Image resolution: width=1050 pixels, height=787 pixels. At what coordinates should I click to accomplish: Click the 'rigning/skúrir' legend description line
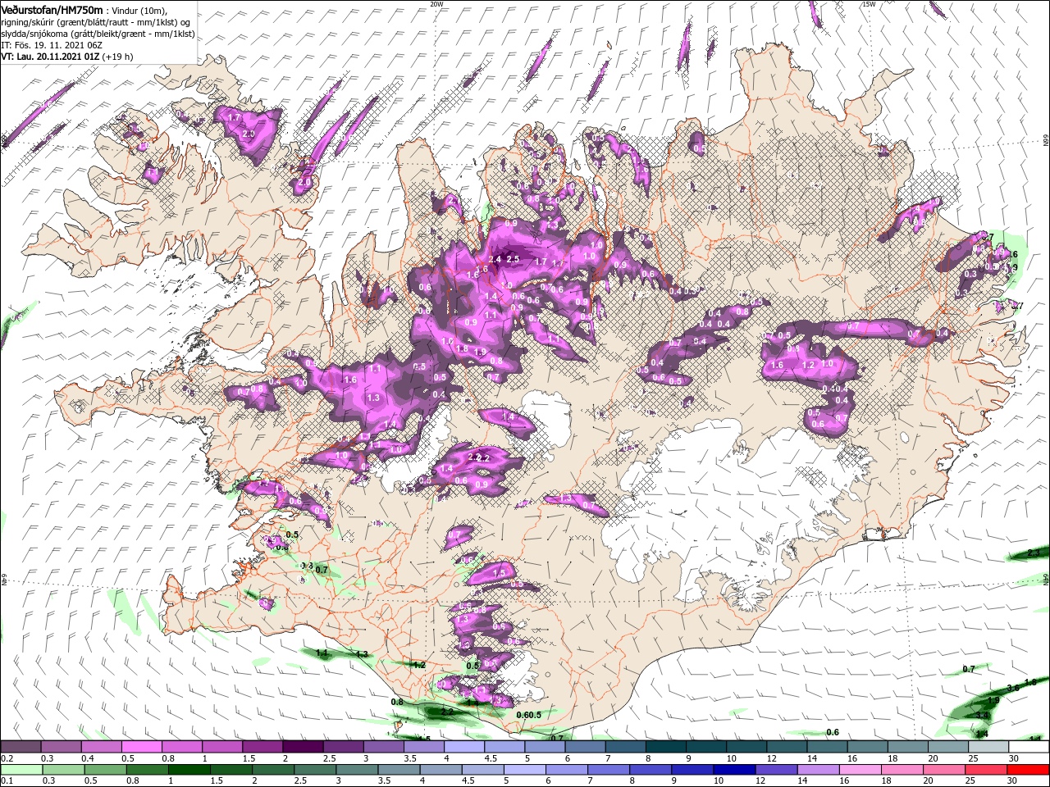pos(96,21)
